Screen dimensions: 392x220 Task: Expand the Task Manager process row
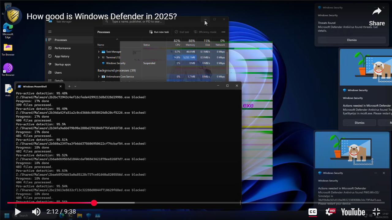click(99, 52)
